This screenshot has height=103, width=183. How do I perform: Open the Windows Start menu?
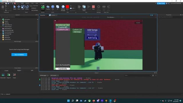pos(69,101)
